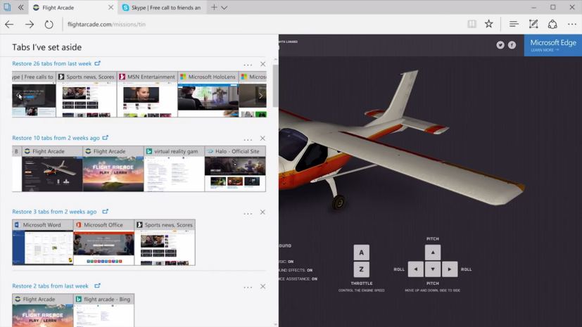
Task: Open the Microsoft HoloLens thumbnail
Action: point(208,95)
